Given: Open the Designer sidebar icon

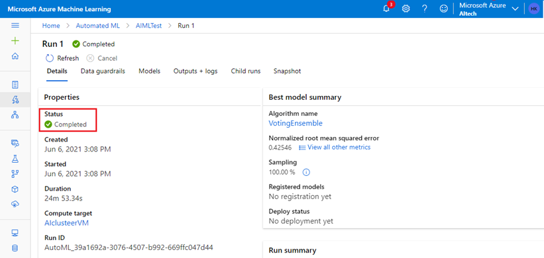Looking at the screenshot, I should (x=15, y=115).
